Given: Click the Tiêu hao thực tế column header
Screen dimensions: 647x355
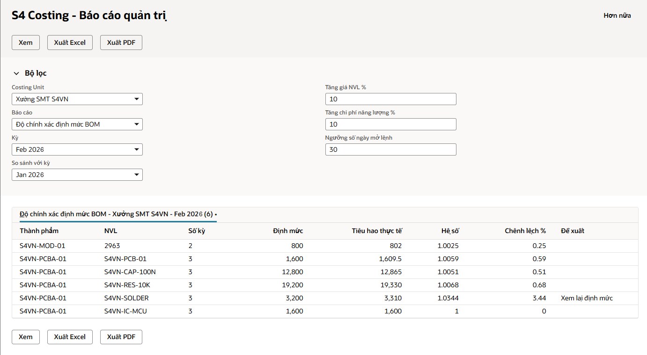Looking at the screenshot, I should [377, 231].
